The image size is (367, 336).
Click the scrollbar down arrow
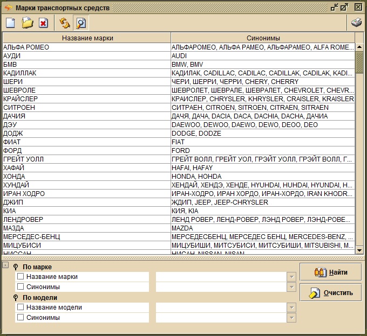pos(359,250)
